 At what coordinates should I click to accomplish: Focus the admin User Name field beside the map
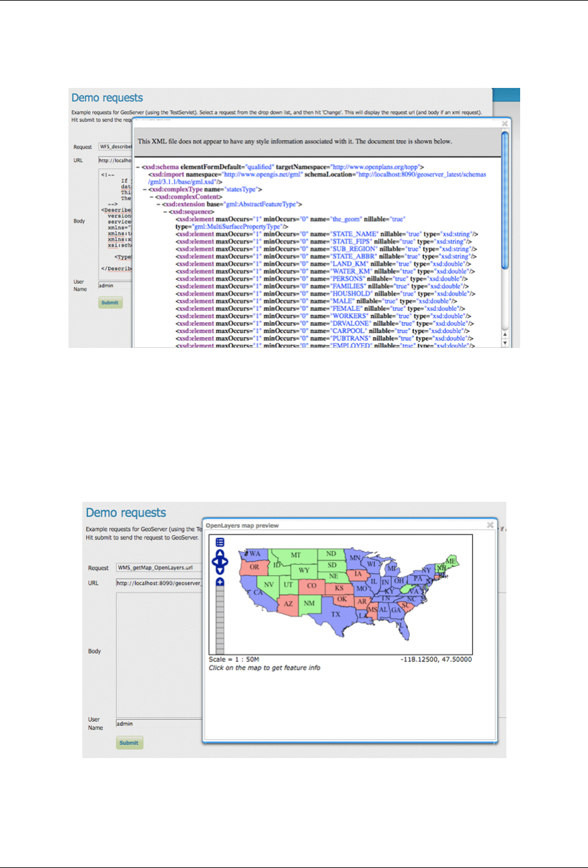tap(159, 724)
